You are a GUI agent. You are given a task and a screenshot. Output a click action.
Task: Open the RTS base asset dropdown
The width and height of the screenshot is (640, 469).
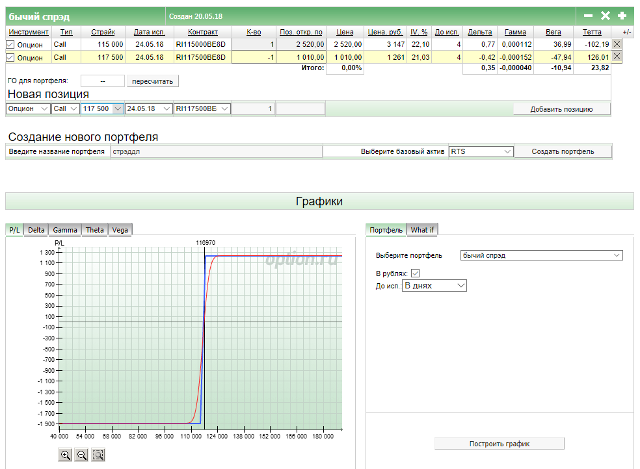(481, 151)
